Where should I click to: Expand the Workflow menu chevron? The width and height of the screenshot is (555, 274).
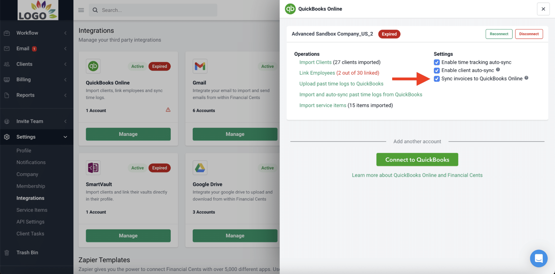66,33
